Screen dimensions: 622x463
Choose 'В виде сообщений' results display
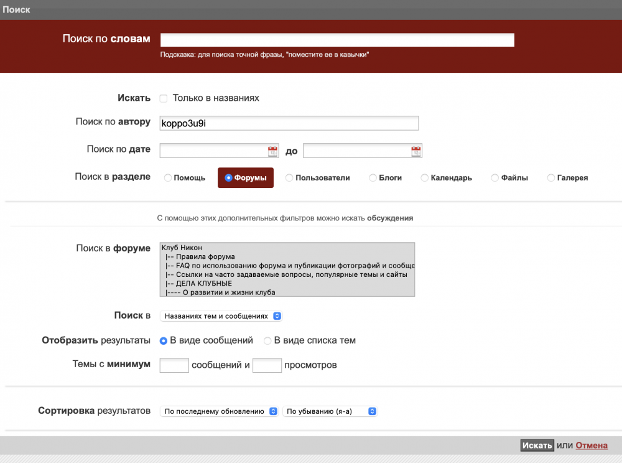pos(164,341)
